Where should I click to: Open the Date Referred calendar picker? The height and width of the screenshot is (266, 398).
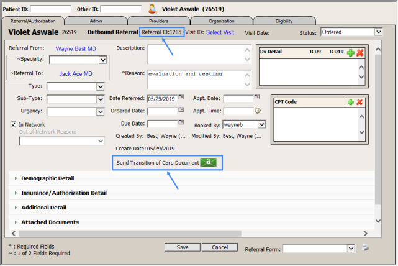181,98
